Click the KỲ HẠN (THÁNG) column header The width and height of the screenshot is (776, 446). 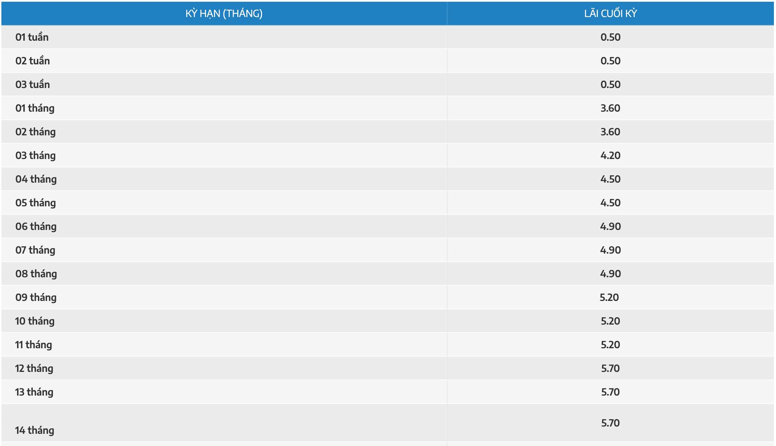(x=224, y=14)
